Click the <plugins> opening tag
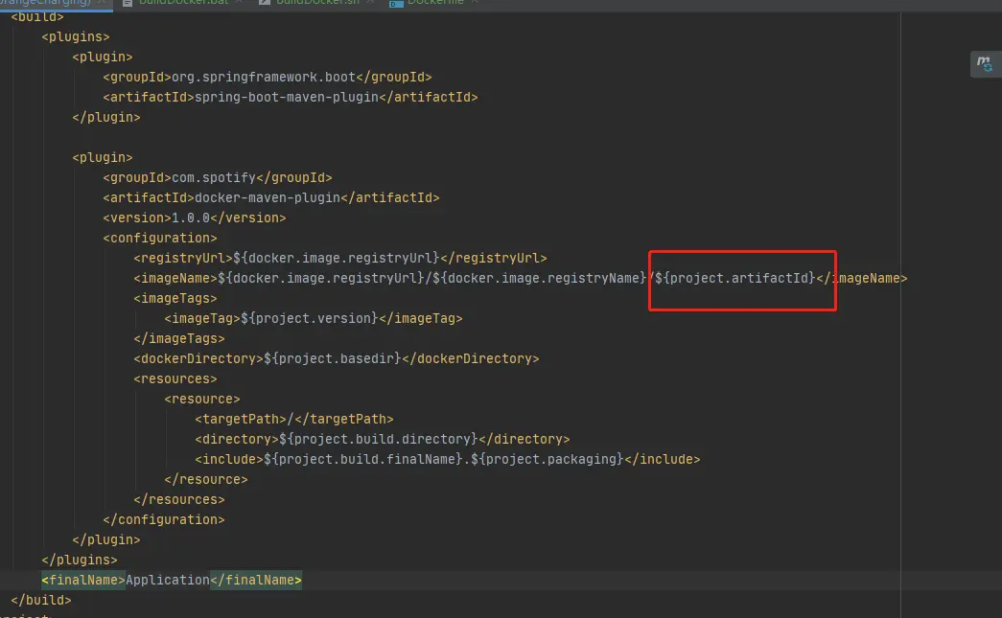The height and width of the screenshot is (618, 1002). [76, 37]
